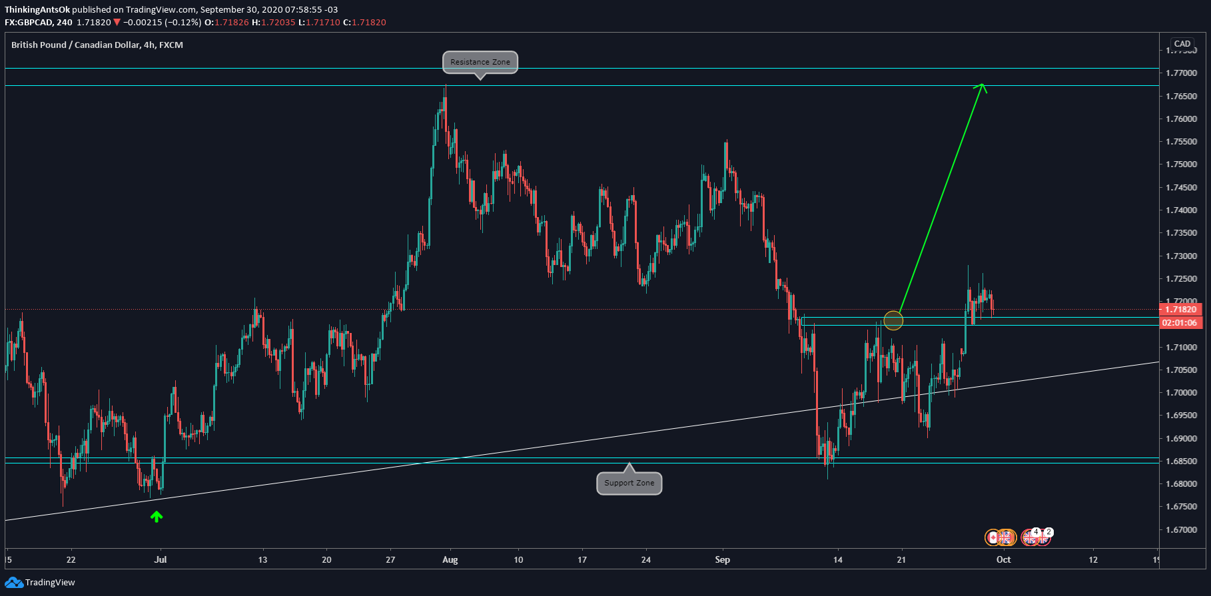Click the close value C:1.71820
The height and width of the screenshot is (596, 1211).
(364, 23)
